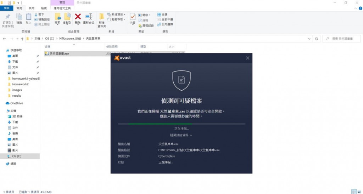Switch to the details view in the status bar

pyautogui.click(x=354, y=192)
